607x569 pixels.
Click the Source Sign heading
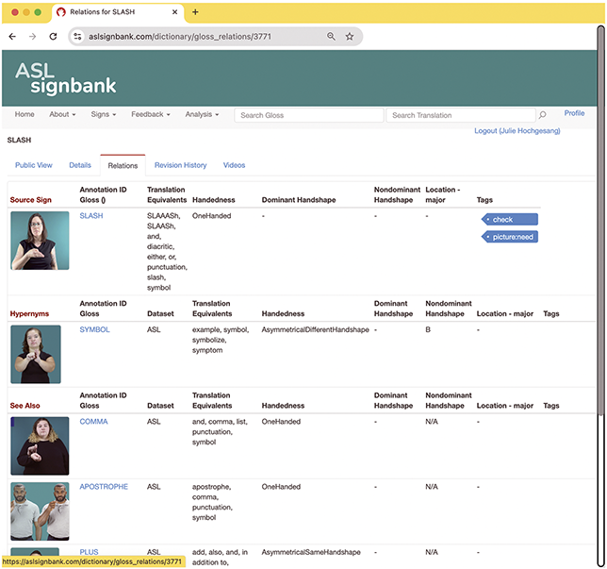pos(30,200)
